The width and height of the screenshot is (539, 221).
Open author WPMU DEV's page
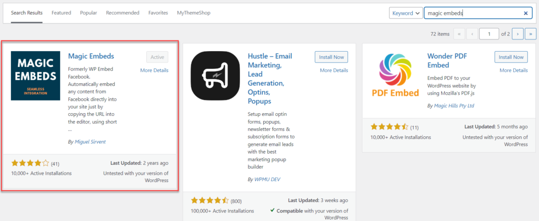(267, 179)
